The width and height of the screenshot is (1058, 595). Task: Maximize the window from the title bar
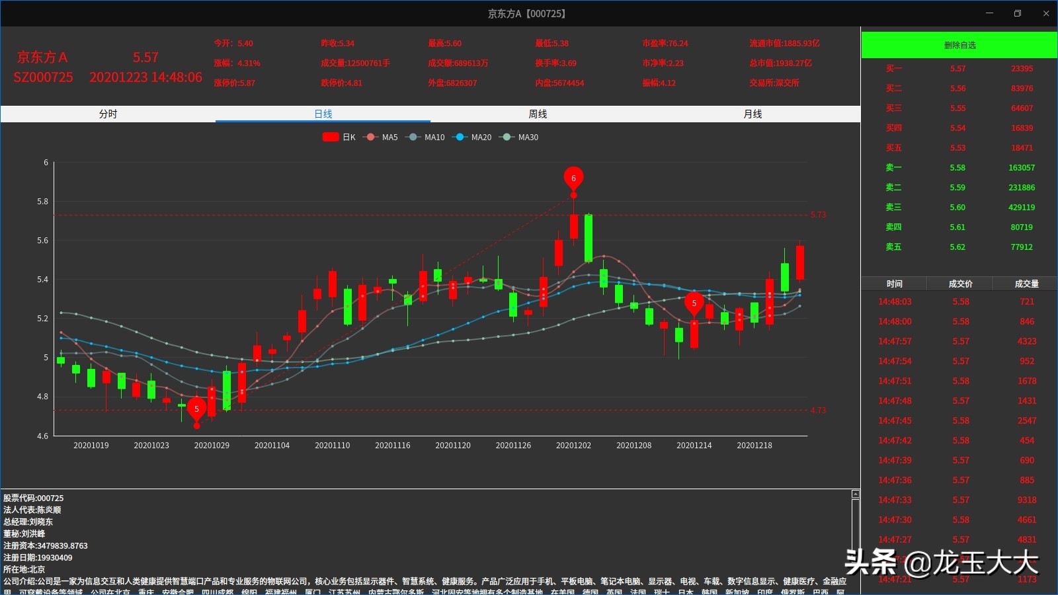point(1017,13)
